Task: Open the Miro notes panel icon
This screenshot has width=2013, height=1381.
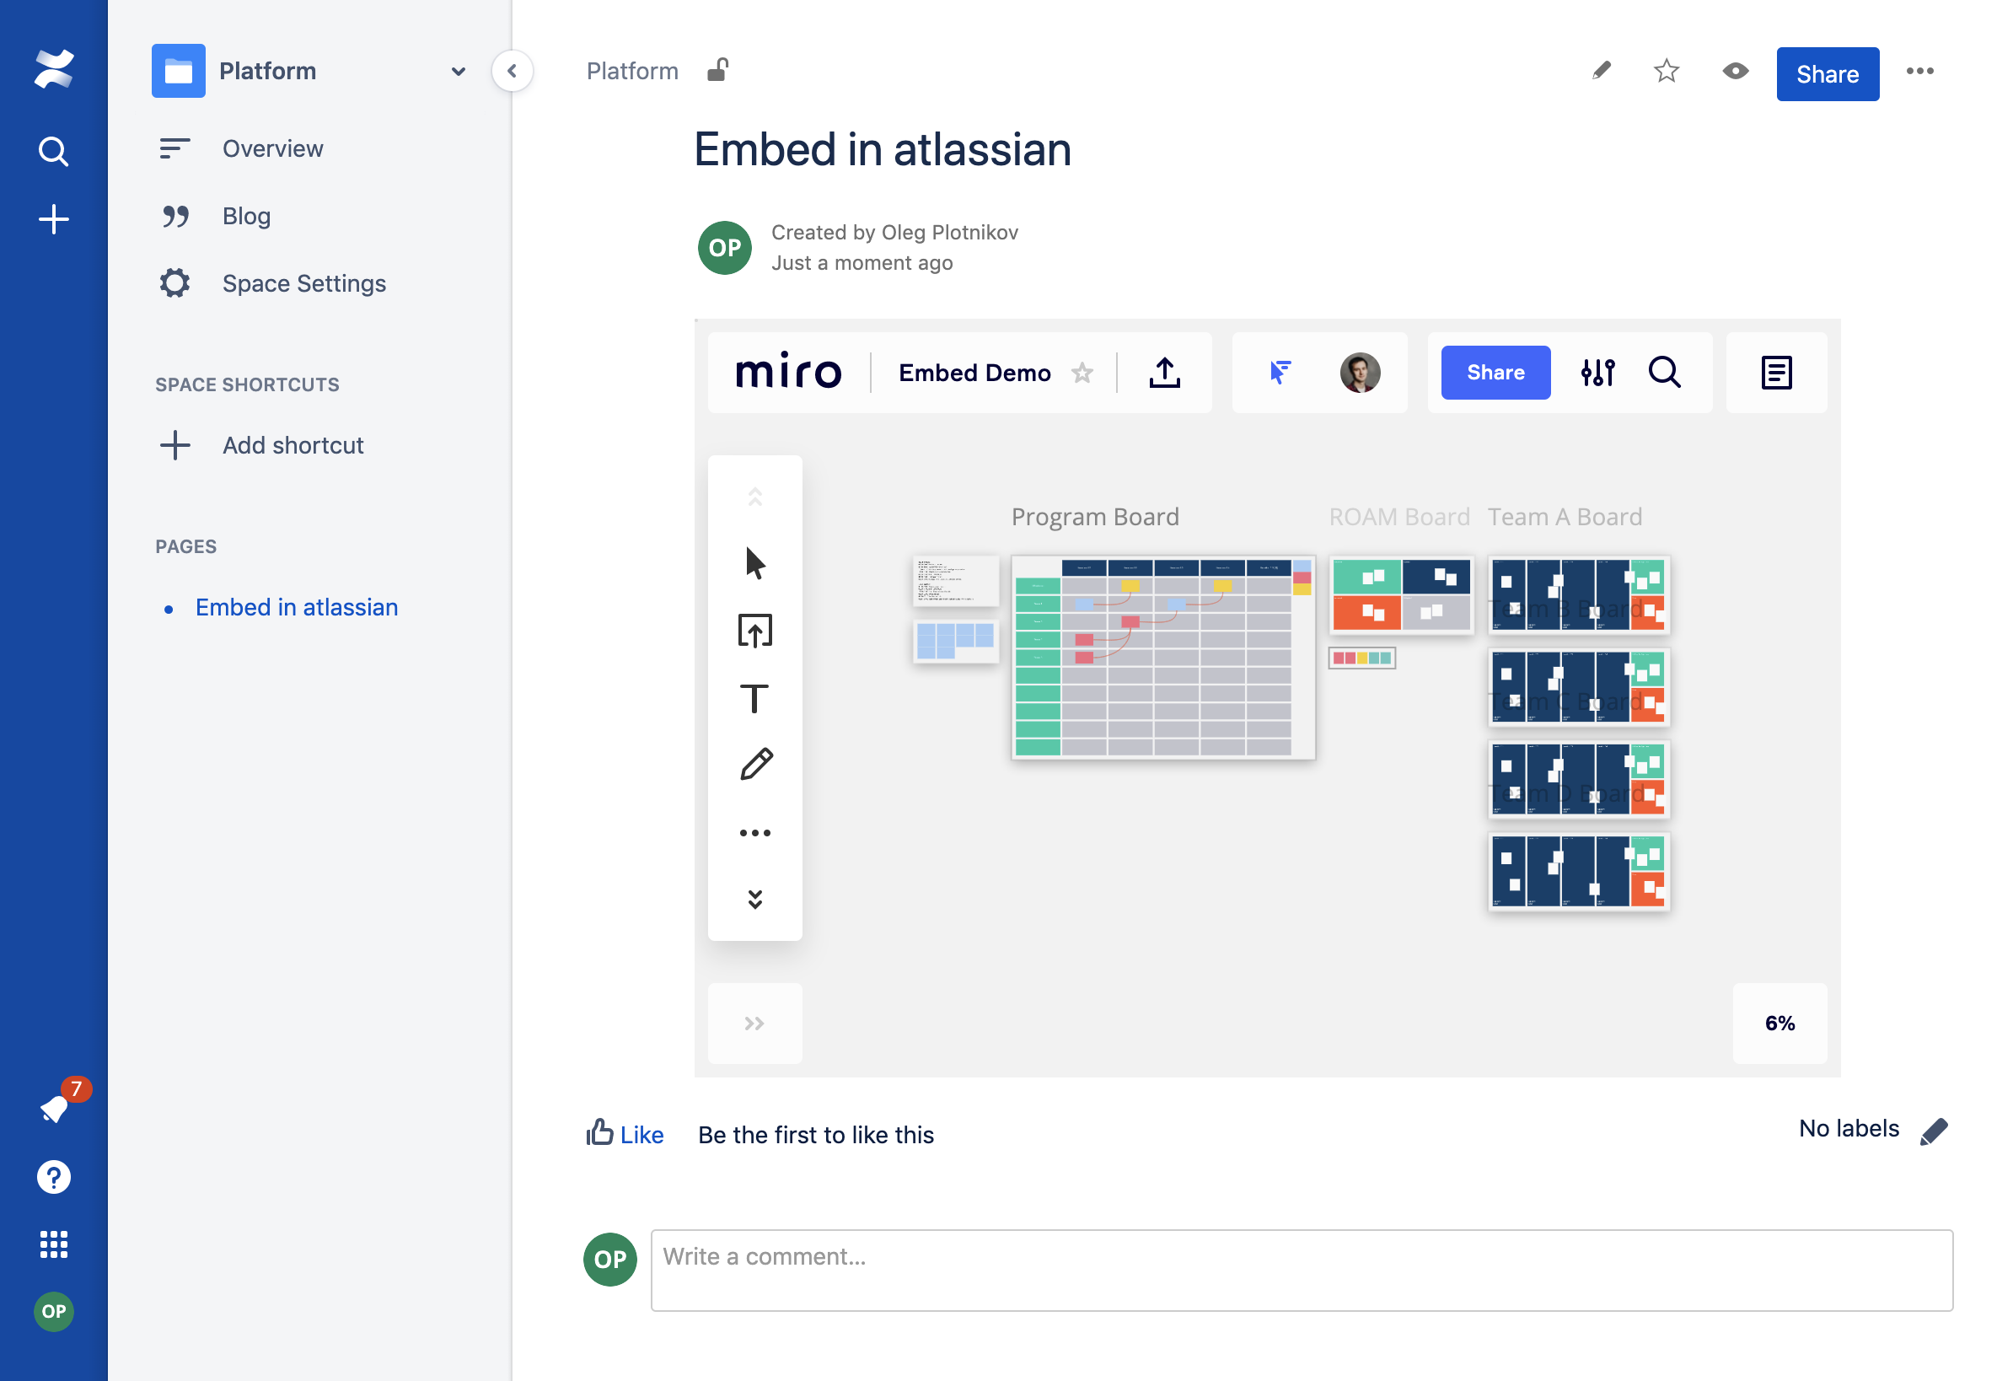Action: point(1775,373)
